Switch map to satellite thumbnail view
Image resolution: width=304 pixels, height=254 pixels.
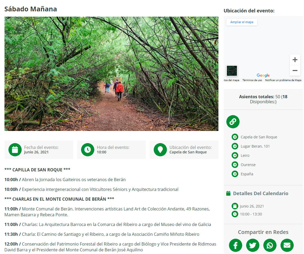coord(232,71)
